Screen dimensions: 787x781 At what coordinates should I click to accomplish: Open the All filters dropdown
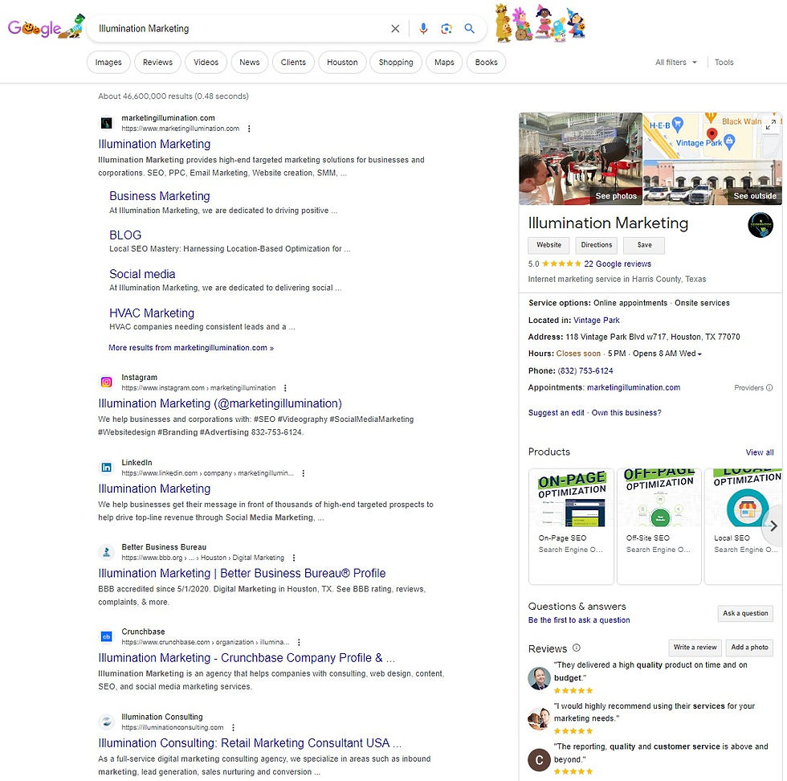[x=675, y=63]
